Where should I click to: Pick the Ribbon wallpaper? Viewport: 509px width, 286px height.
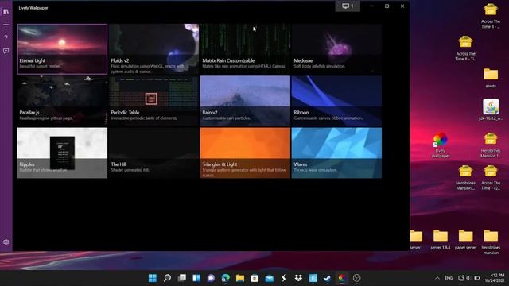[x=336, y=101]
